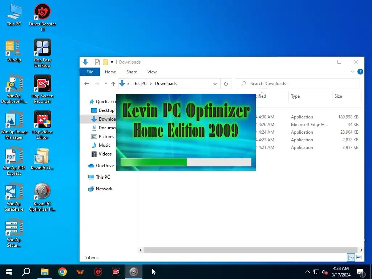Click New Folder icon in quick access toolbar
Image resolution: width=372 pixels, height=279 pixels.
point(105,62)
